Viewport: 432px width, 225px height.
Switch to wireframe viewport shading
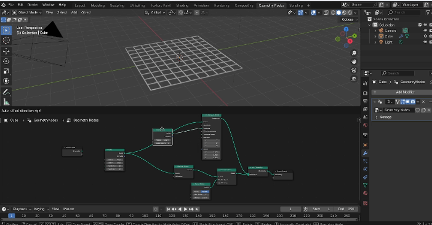(333, 13)
